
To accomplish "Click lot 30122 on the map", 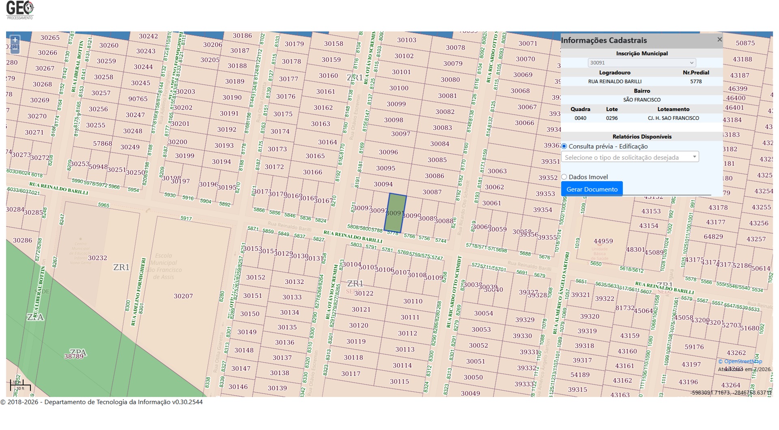I will tap(364, 293).
